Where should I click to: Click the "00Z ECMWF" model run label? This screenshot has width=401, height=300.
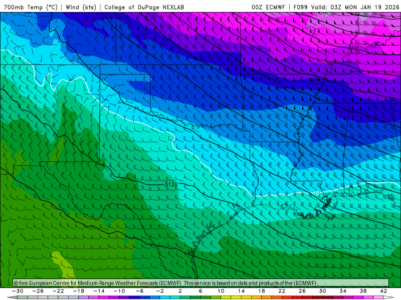tap(268, 7)
